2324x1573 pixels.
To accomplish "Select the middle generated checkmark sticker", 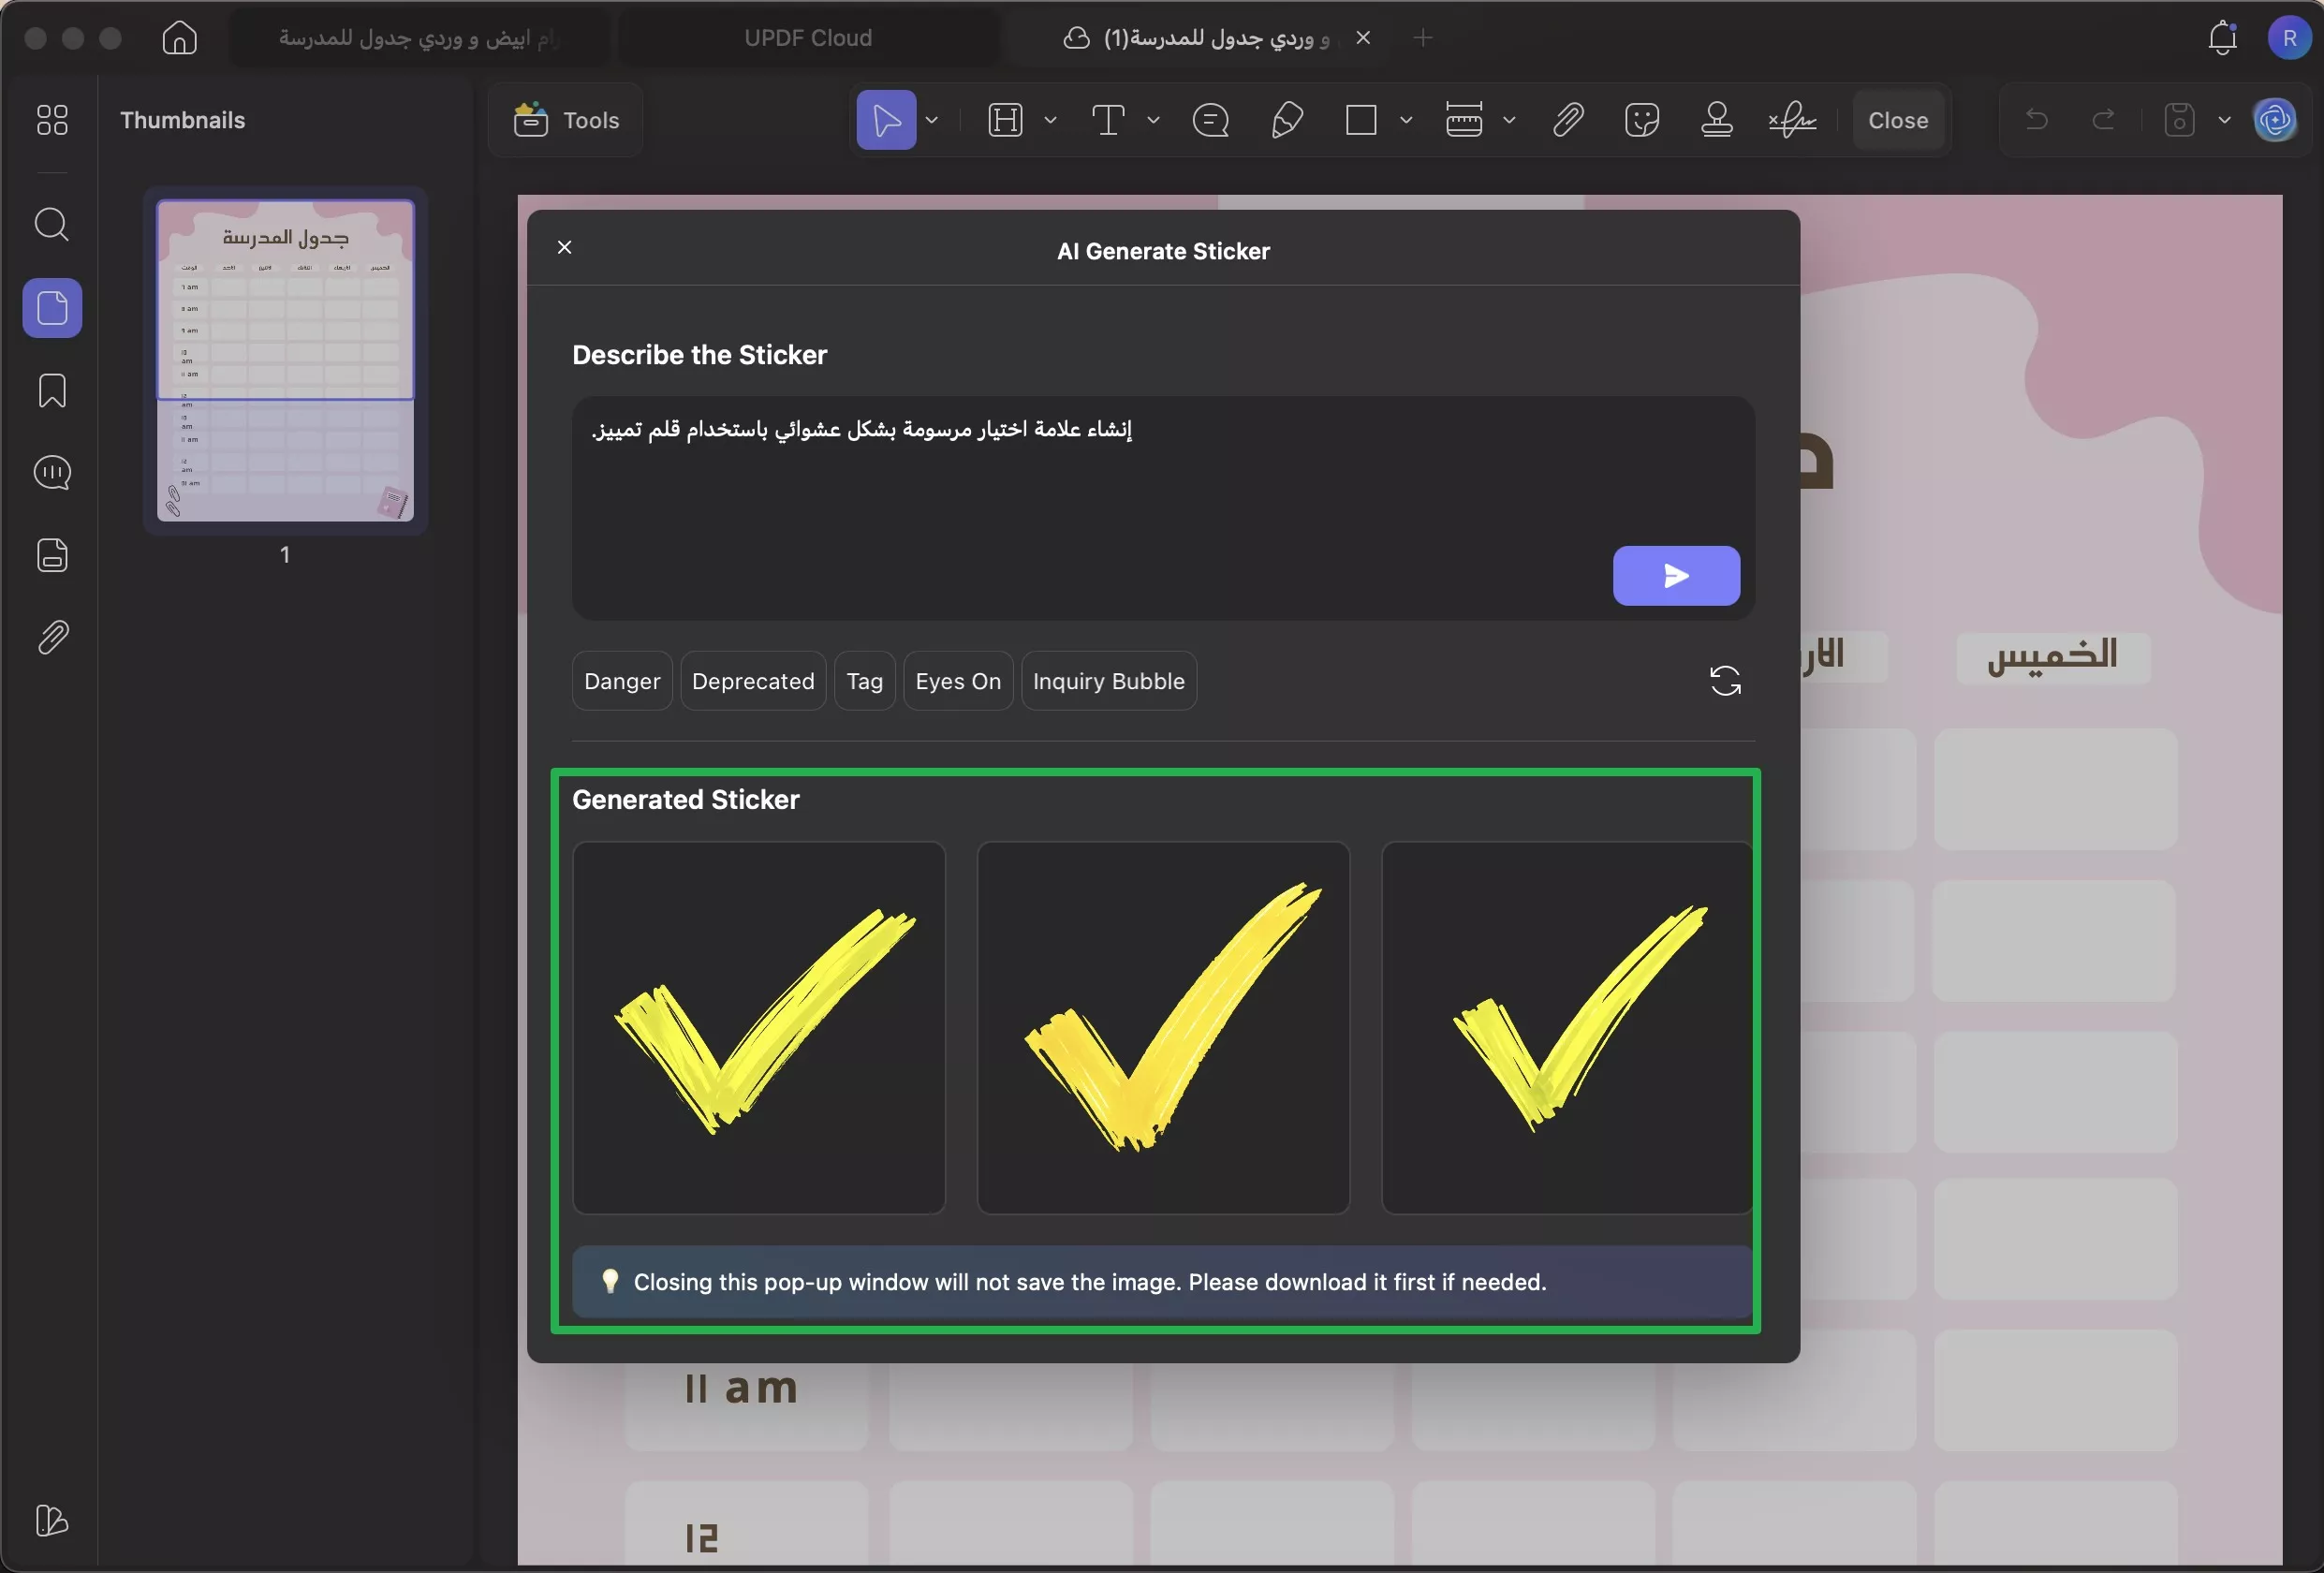I will point(1162,1027).
